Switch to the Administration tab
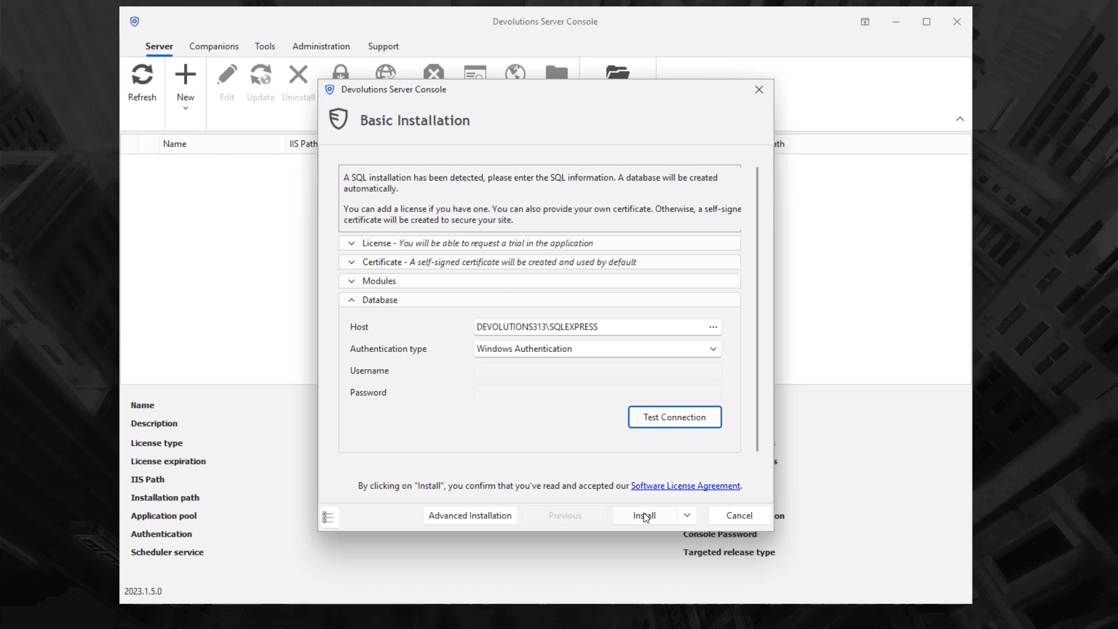The height and width of the screenshot is (629, 1118). tap(321, 47)
